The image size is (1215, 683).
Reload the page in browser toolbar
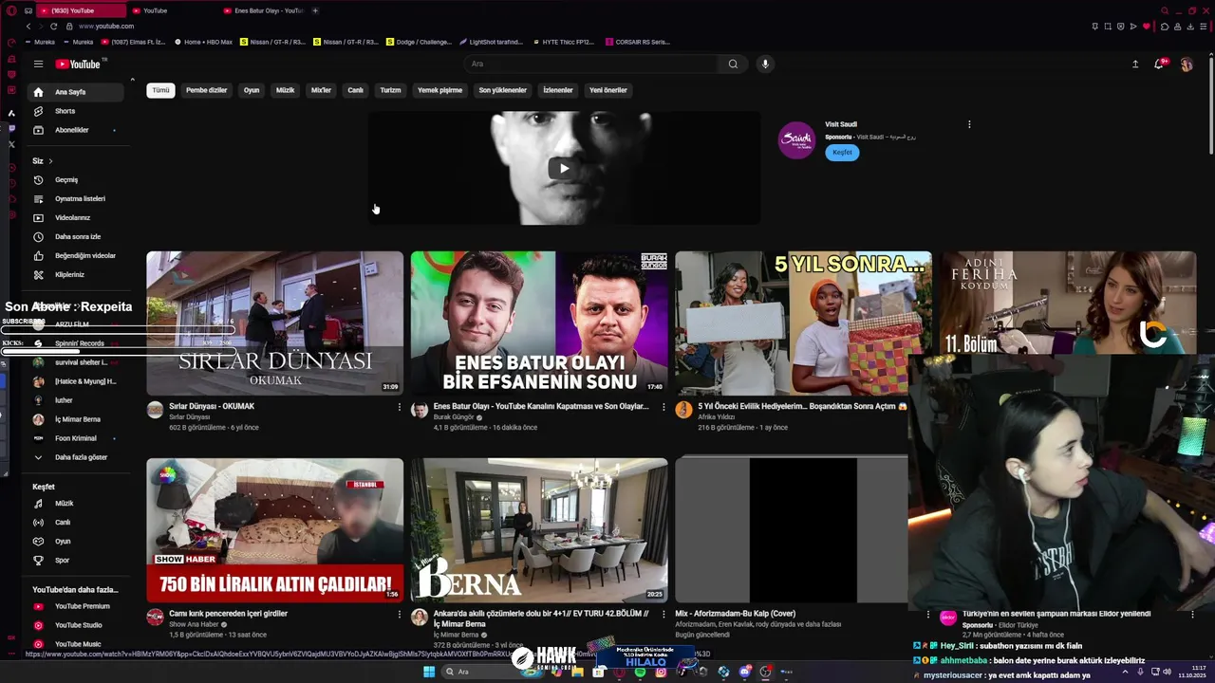[x=53, y=27]
